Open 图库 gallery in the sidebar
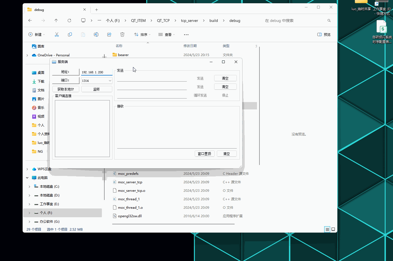Screen dimensions: 393x261 pos(38,46)
